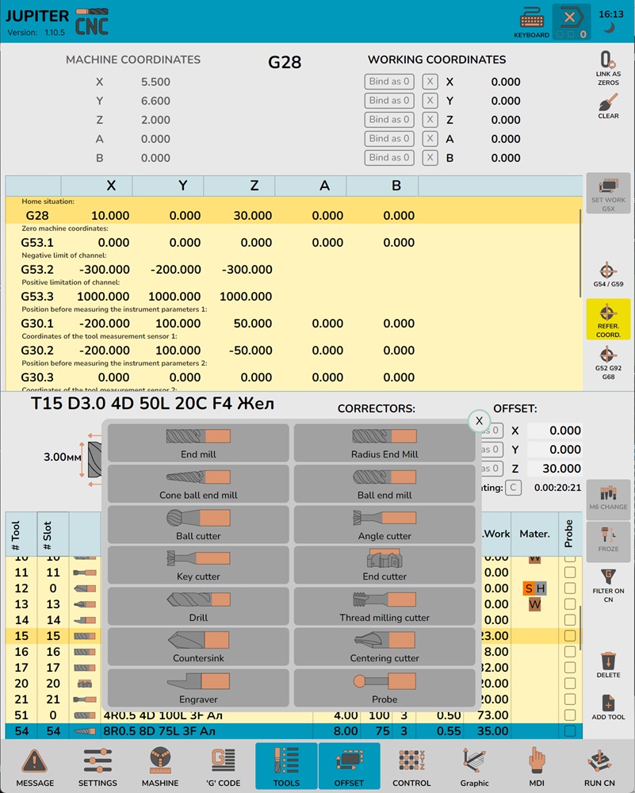Switch to the 'G' CODE tab
The height and width of the screenshot is (793, 635).
[x=224, y=767]
